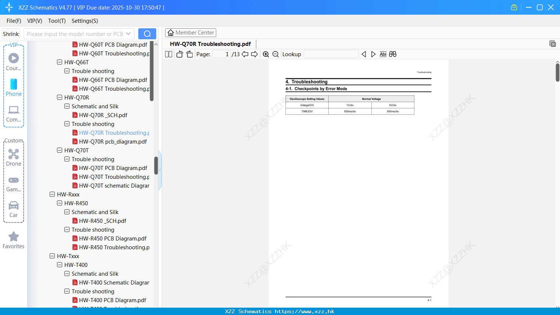Open HW-Q70R _SCH.pdf file
The width and height of the screenshot is (560, 315).
point(103,115)
